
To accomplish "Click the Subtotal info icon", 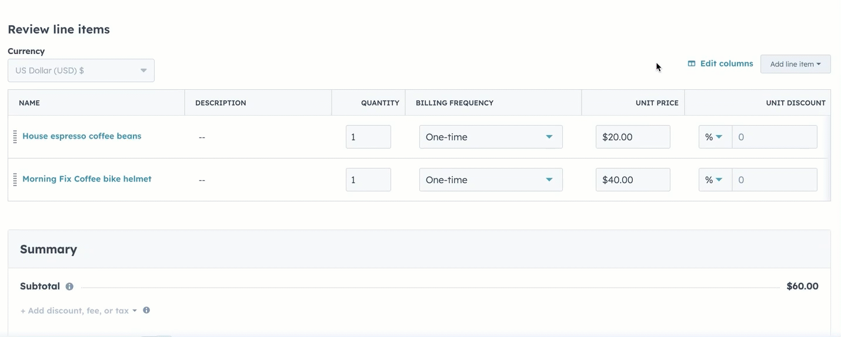I will point(69,287).
